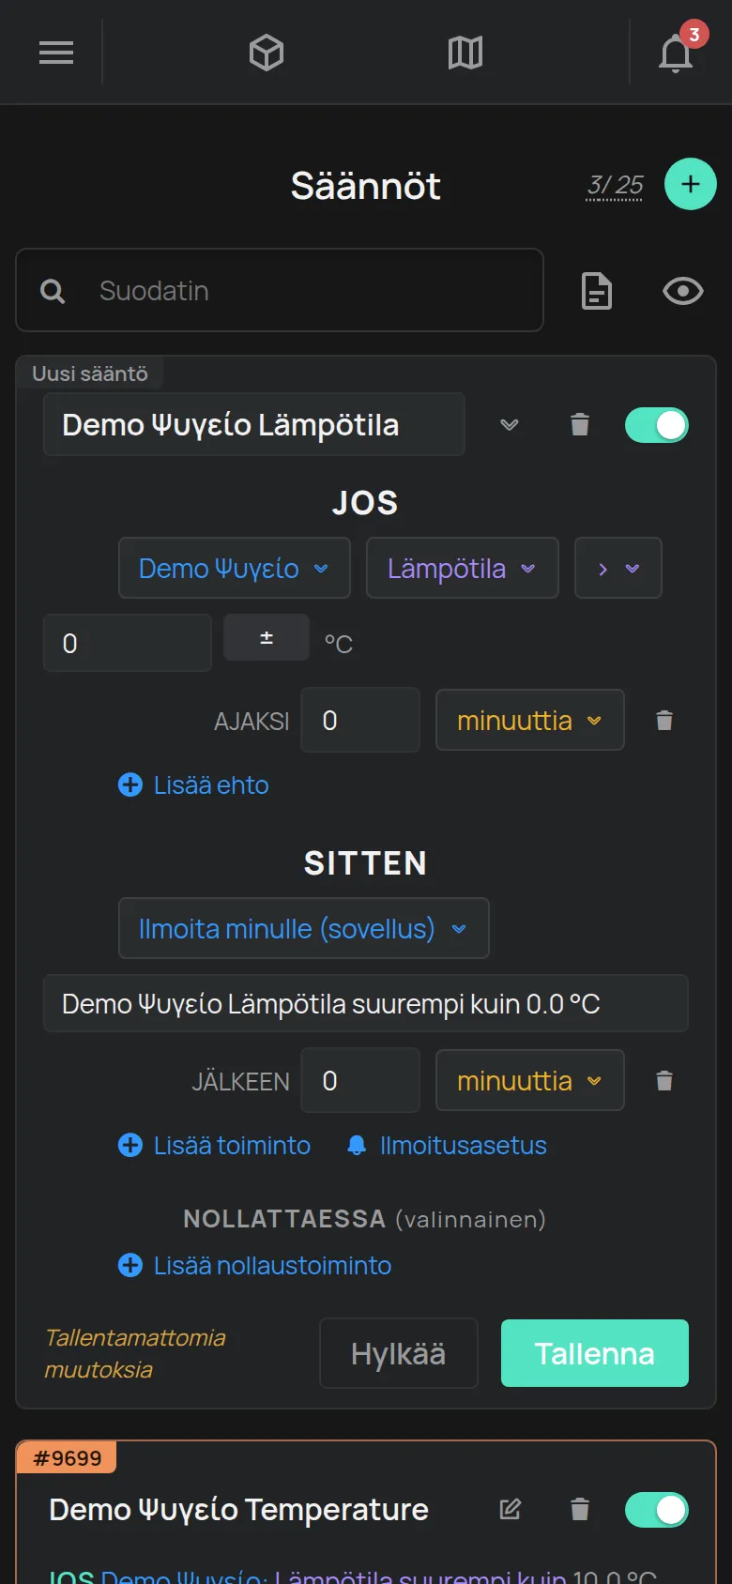
Task: Add a new rule with plus button
Action: click(691, 184)
